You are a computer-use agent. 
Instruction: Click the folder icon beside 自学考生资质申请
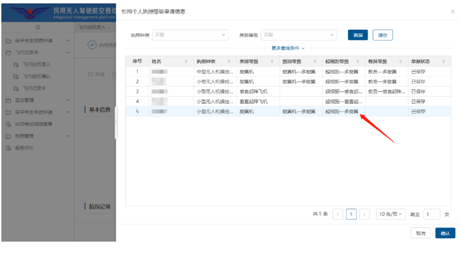pyautogui.click(x=8, y=41)
